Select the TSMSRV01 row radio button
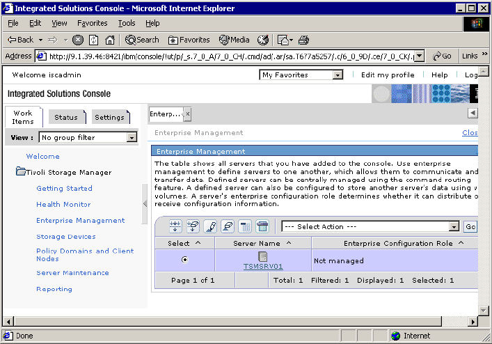 tap(185, 260)
